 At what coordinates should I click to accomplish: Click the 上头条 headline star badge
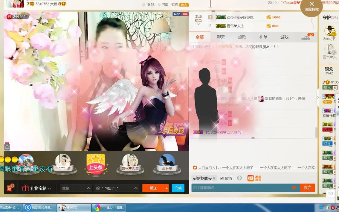point(96,164)
